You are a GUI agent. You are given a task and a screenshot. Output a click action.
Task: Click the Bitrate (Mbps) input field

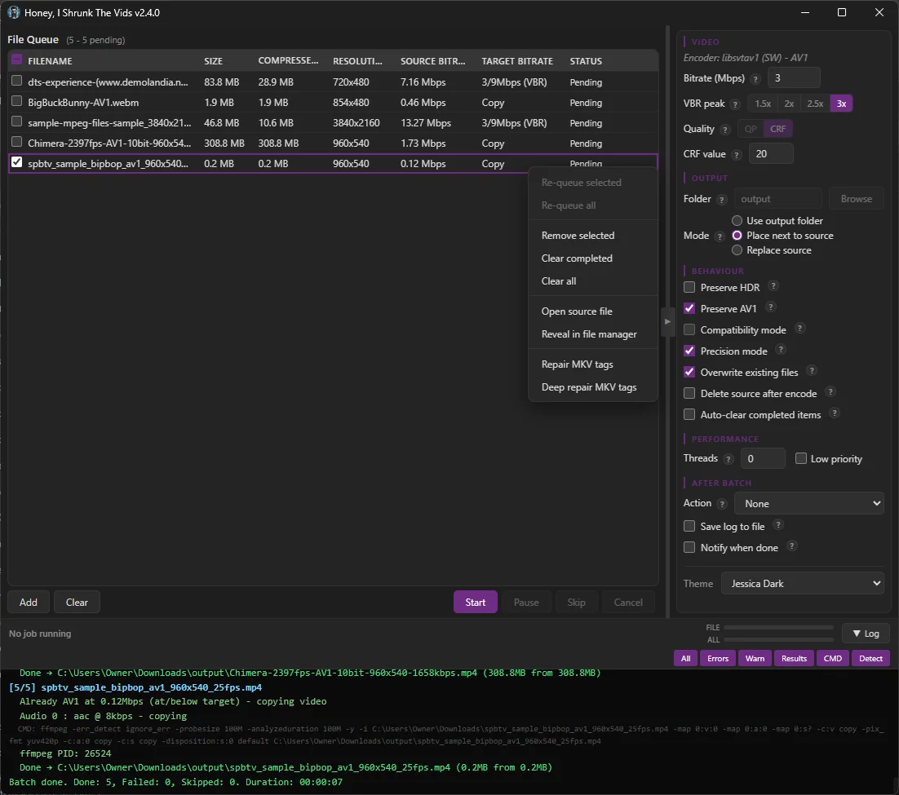tap(794, 78)
